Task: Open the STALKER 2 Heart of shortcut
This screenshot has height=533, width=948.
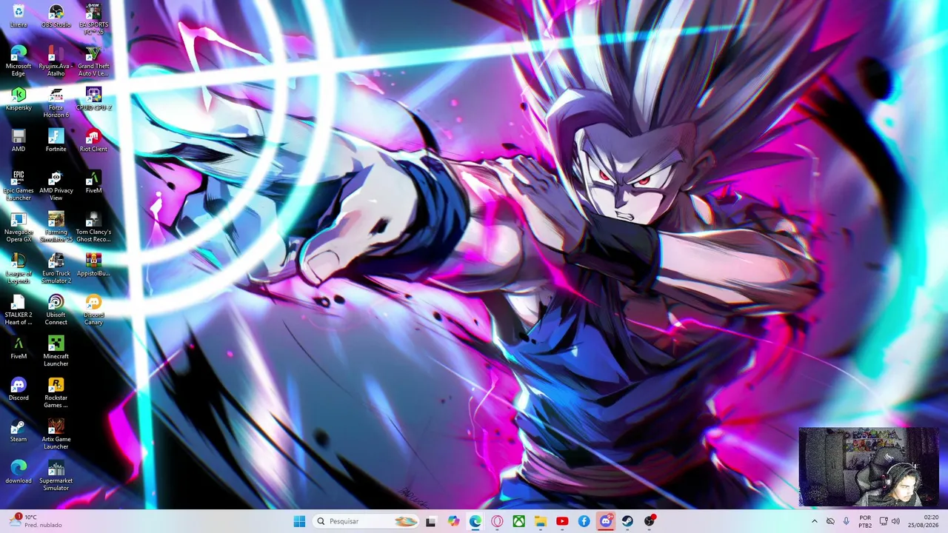Action: tap(19, 310)
